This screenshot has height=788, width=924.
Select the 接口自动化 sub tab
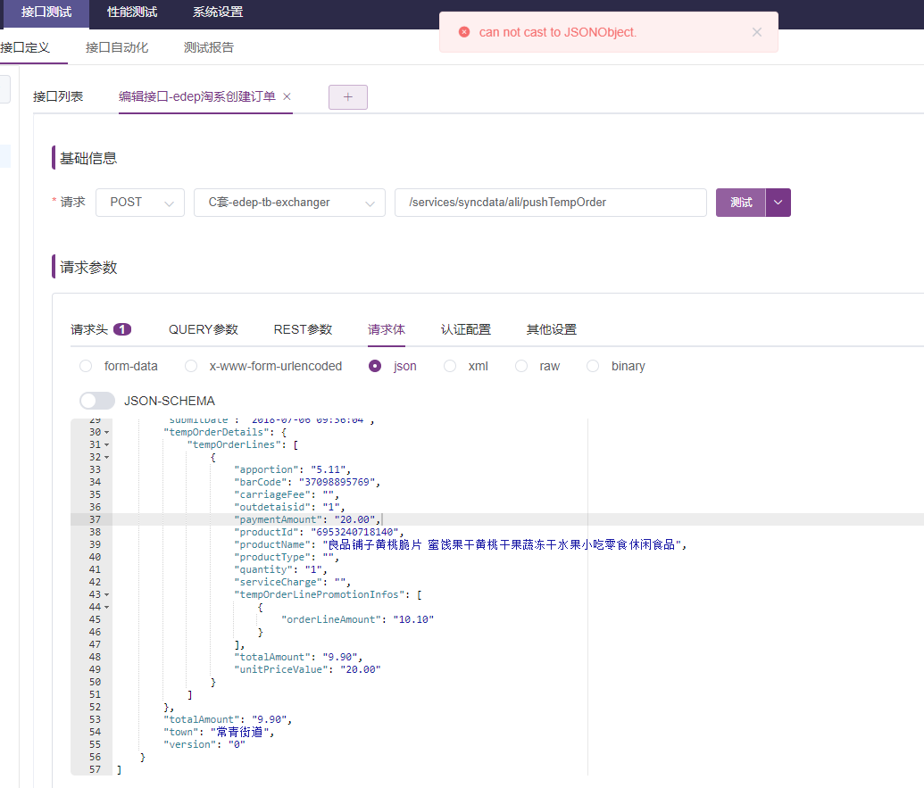pos(117,47)
